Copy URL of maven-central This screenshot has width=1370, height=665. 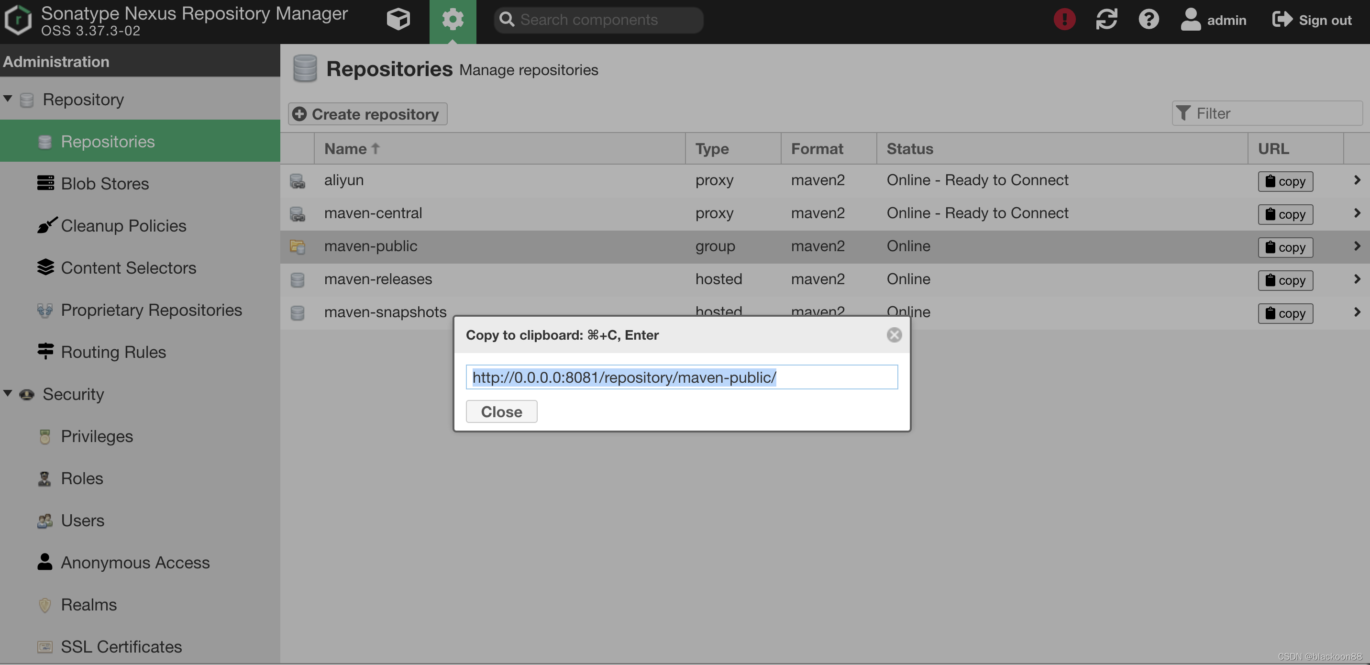pos(1285,214)
